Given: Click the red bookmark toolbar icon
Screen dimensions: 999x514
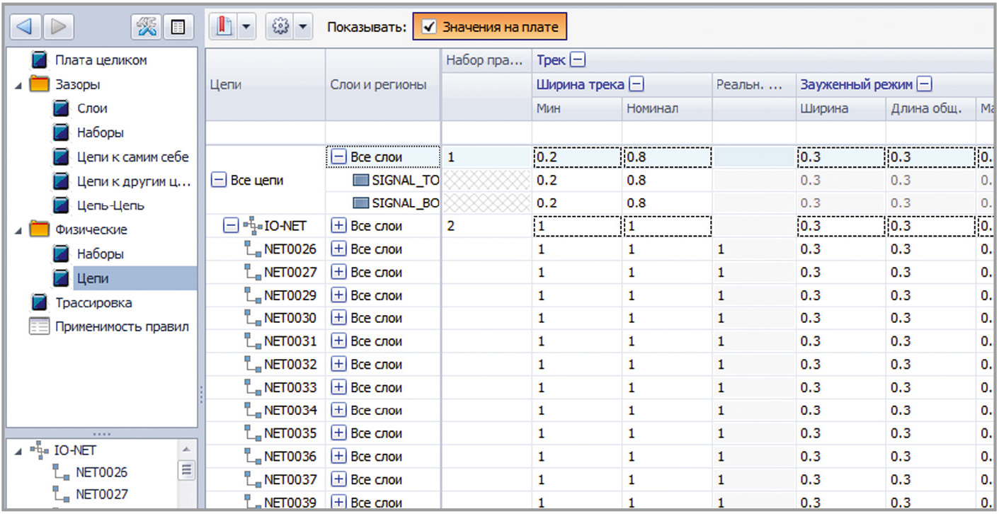Looking at the screenshot, I should 224,28.
